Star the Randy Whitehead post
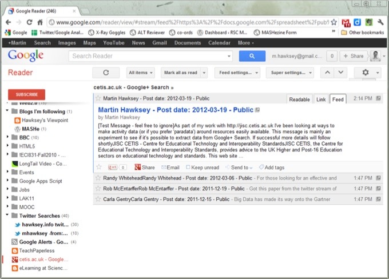This screenshot has width=389, height=279. (98, 178)
